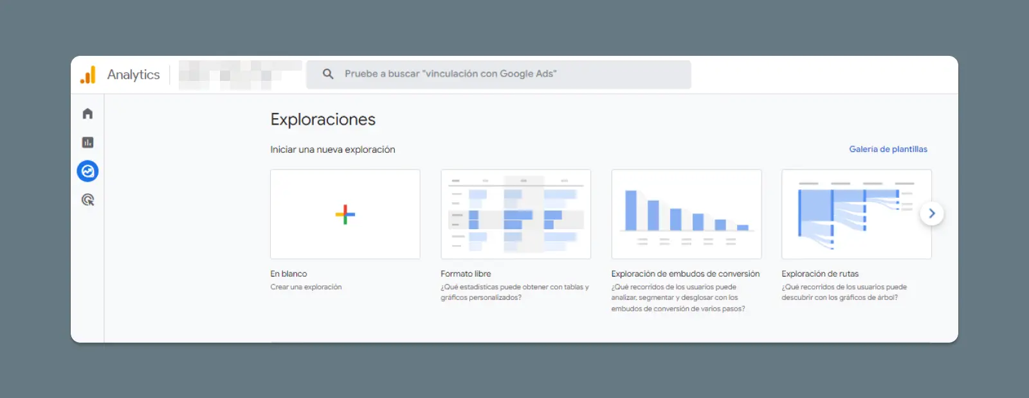Select the highlighted Explore icon in sidebar
1029x398 pixels.
(x=87, y=171)
